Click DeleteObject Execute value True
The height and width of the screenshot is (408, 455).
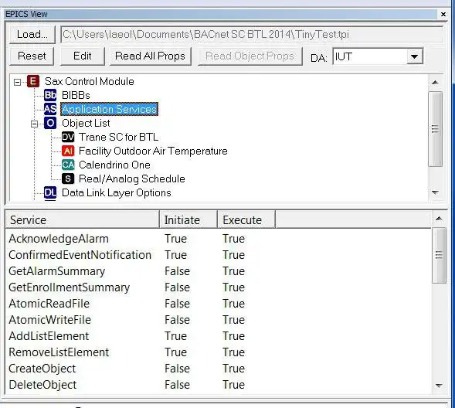233,385
